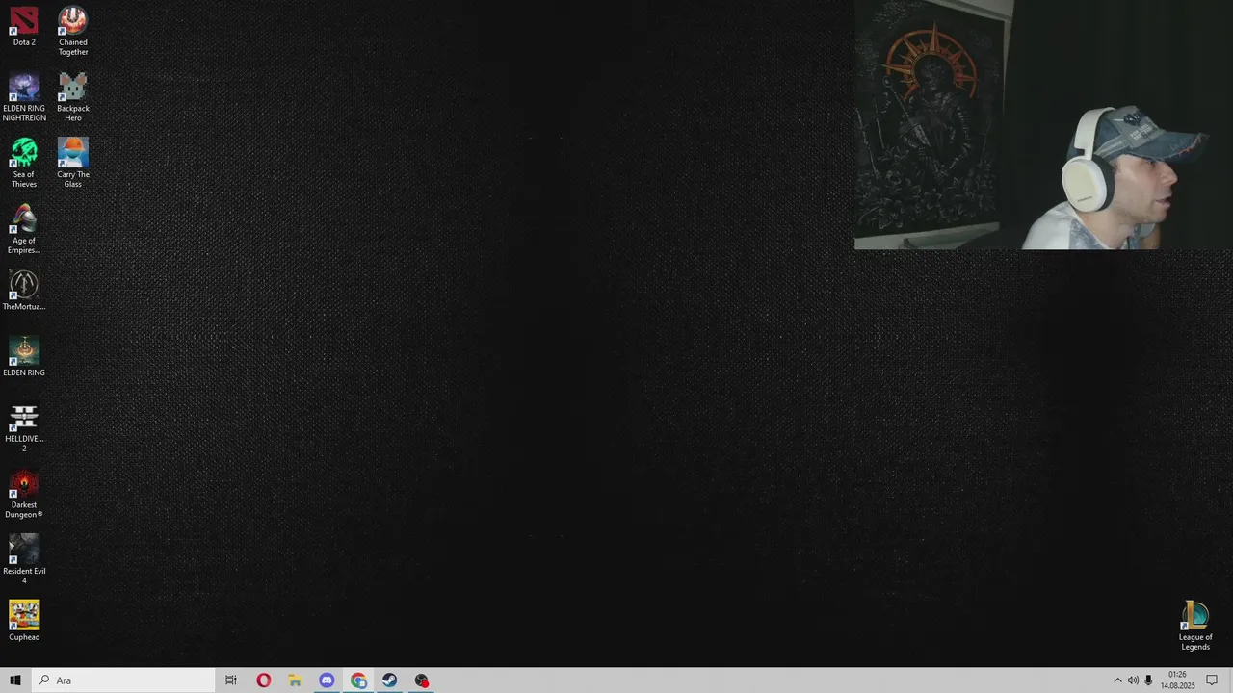
Task: Click the ELDEN RING desktop icon
Action: pyautogui.click(x=24, y=357)
